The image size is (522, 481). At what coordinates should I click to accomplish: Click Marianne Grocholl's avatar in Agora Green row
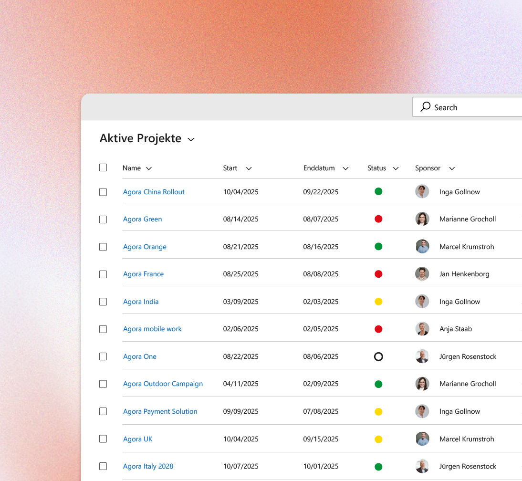pos(422,219)
